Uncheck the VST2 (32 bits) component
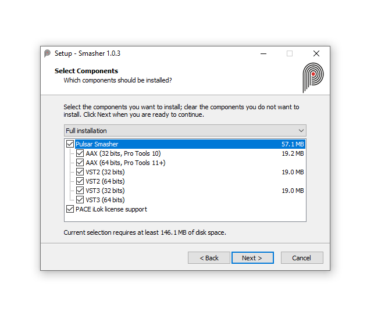This screenshot has width=367, height=319. click(x=80, y=172)
